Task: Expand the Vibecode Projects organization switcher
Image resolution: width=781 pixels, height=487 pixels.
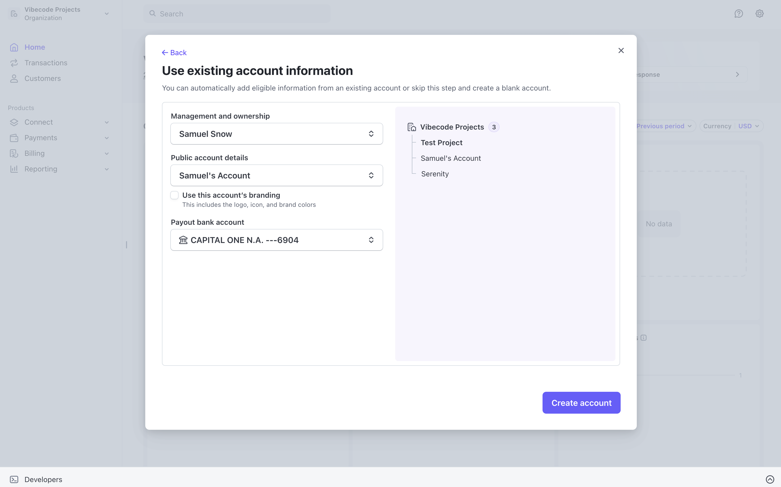Action: click(107, 14)
